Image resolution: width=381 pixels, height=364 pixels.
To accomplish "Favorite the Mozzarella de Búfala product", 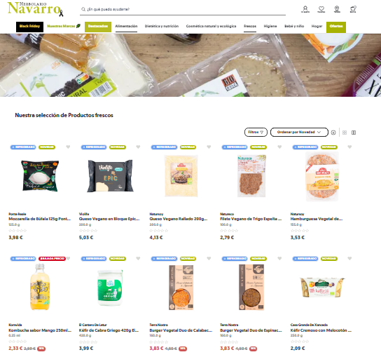I will pyautogui.click(x=68, y=147).
